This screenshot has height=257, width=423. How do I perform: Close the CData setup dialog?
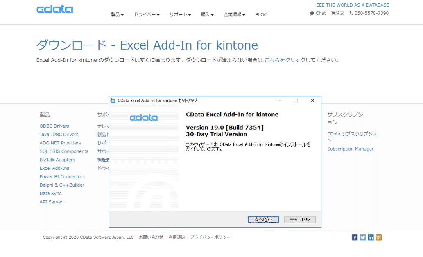click(312, 101)
